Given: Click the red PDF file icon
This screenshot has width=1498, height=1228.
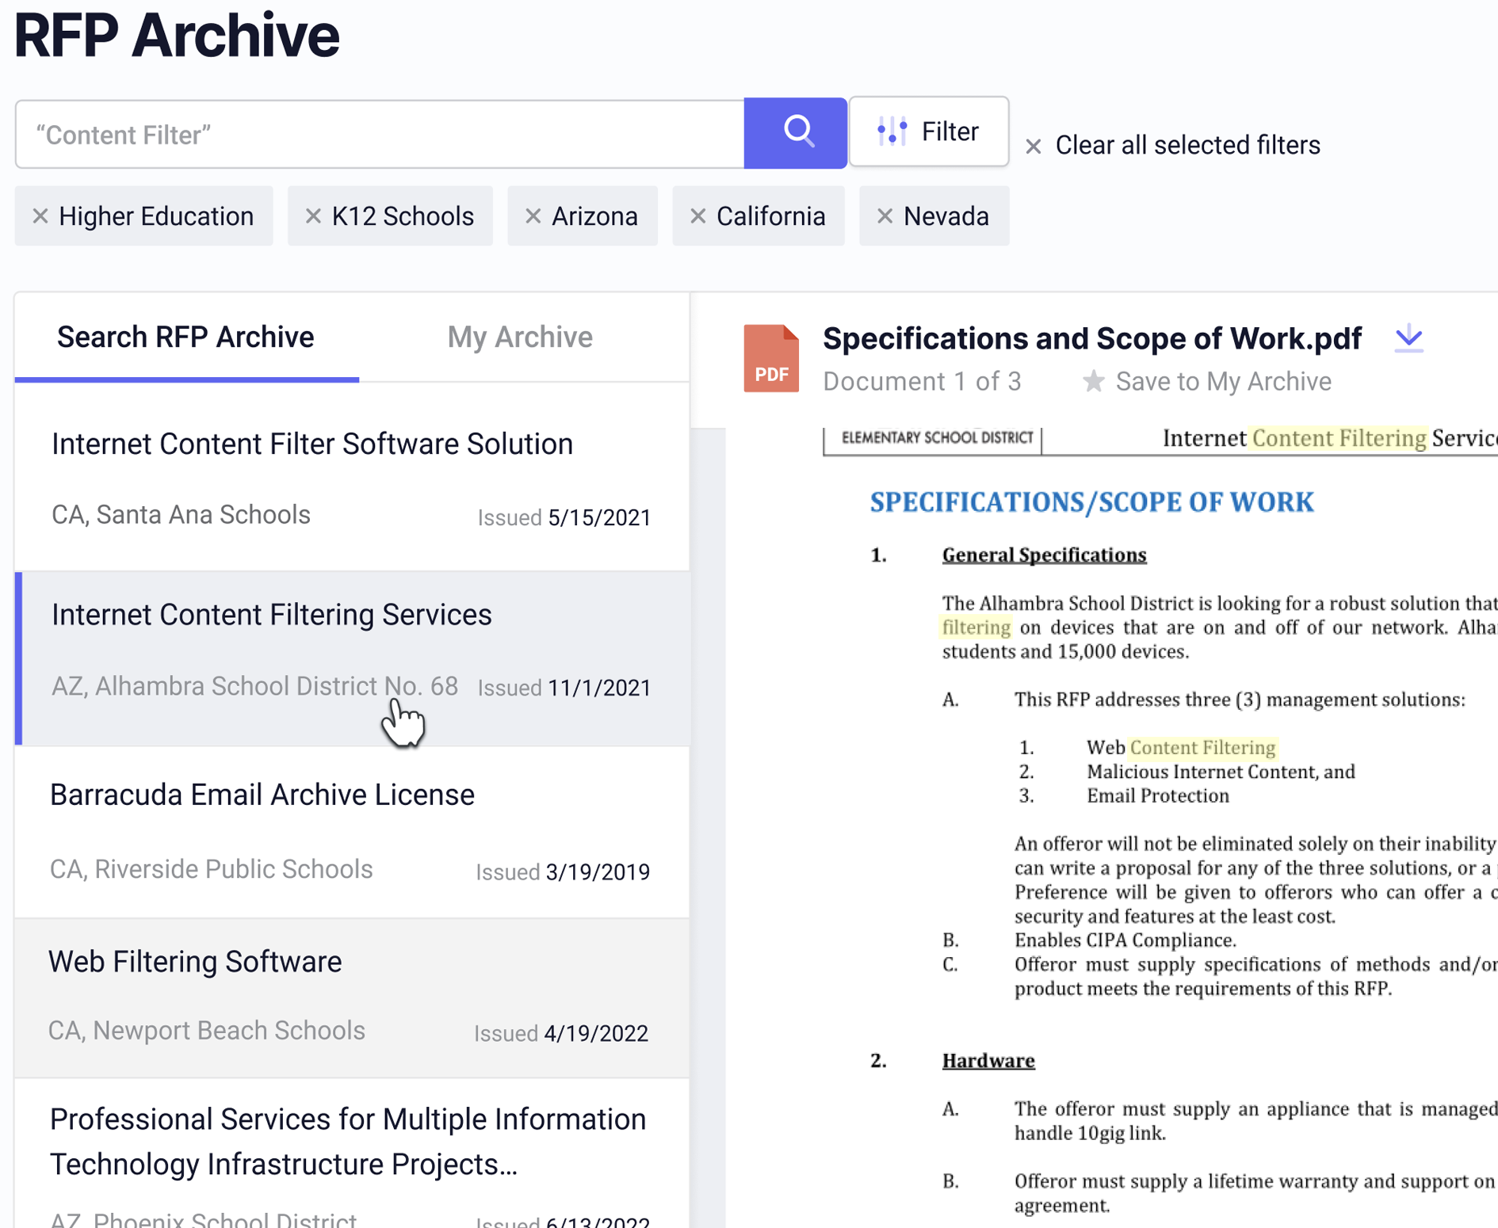Looking at the screenshot, I should point(770,359).
